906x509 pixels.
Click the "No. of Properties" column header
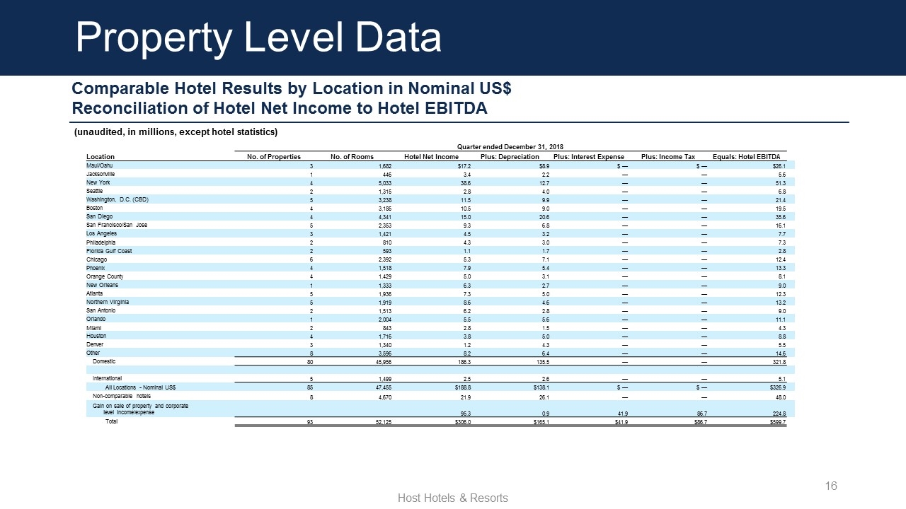(x=274, y=156)
